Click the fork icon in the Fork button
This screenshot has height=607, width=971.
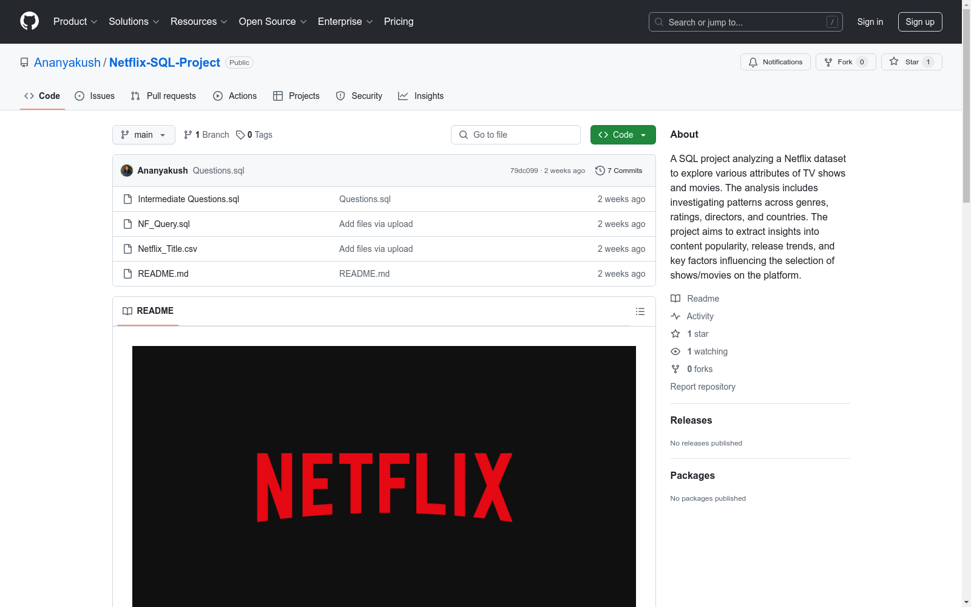click(x=828, y=62)
